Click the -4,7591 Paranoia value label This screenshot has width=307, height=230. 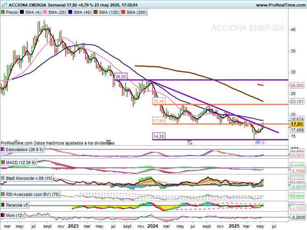tap(298, 208)
